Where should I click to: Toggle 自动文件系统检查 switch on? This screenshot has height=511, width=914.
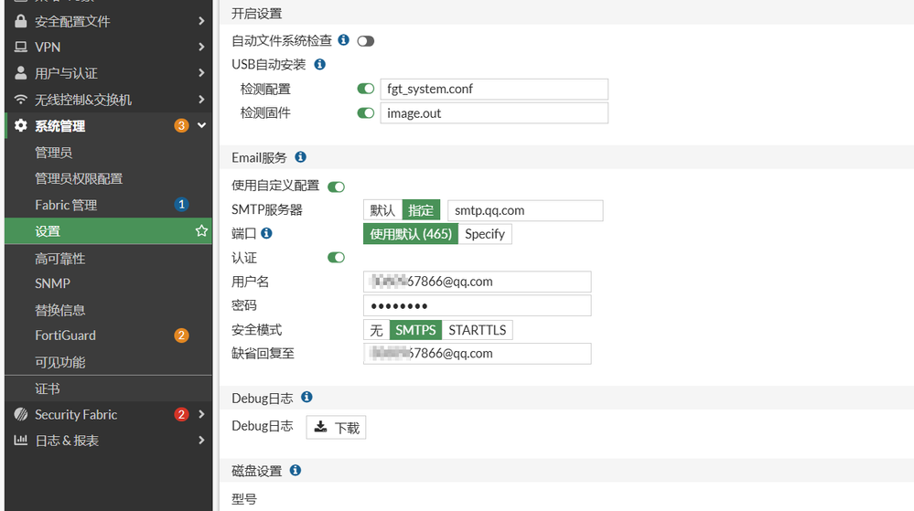366,41
